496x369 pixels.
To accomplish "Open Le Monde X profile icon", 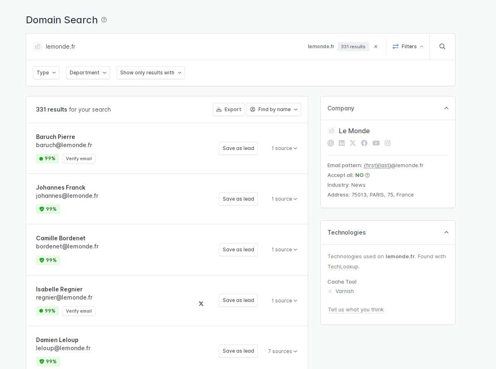I will coord(353,143).
